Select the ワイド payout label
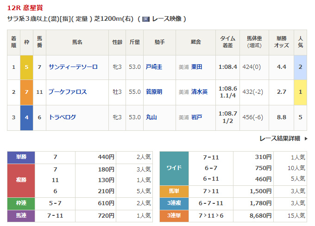Image resolution: width=315 pixels, height=226 pixels. coord(174,168)
